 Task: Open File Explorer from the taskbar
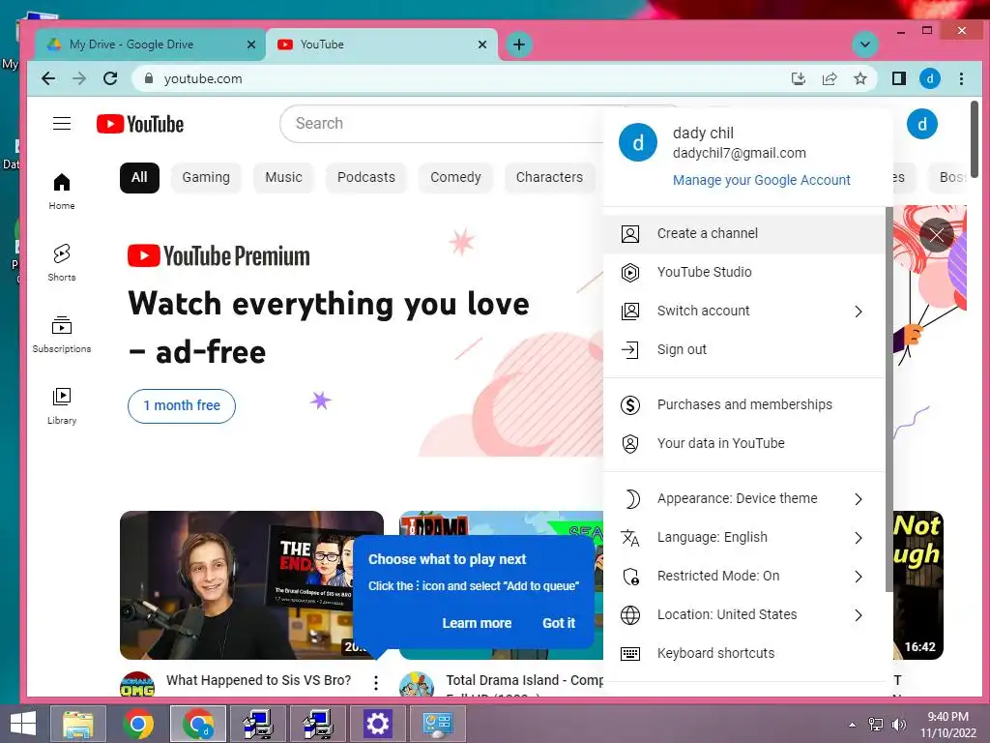point(77,724)
